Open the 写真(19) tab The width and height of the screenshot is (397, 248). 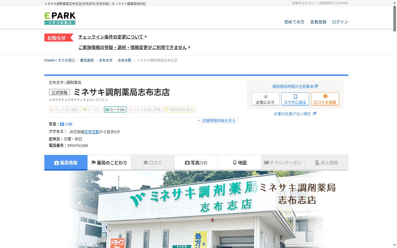point(196,163)
